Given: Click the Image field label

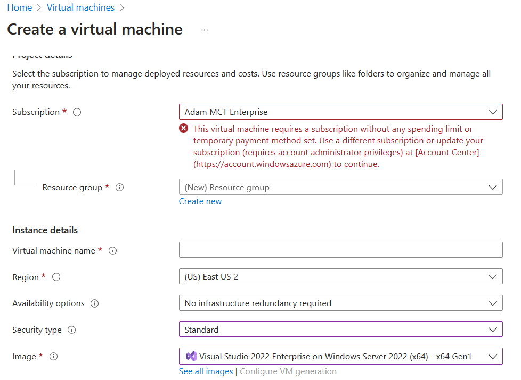Looking at the screenshot, I should point(24,357).
